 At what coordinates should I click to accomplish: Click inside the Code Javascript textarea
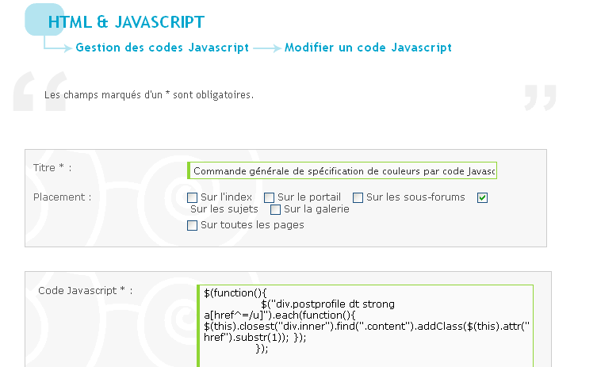point(365,326)
